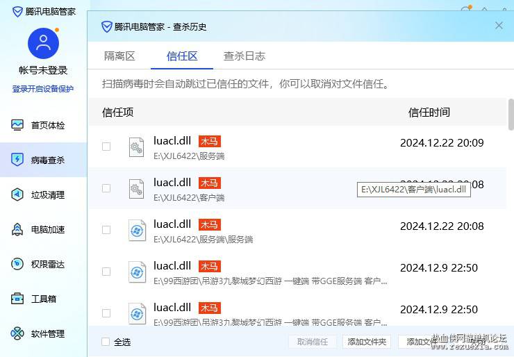
Task: Click 木马 tag on 服务端\服务端 row
Action: point(210,224)
